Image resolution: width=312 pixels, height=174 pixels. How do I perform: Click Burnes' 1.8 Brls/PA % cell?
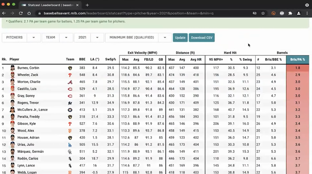[297, 68]
